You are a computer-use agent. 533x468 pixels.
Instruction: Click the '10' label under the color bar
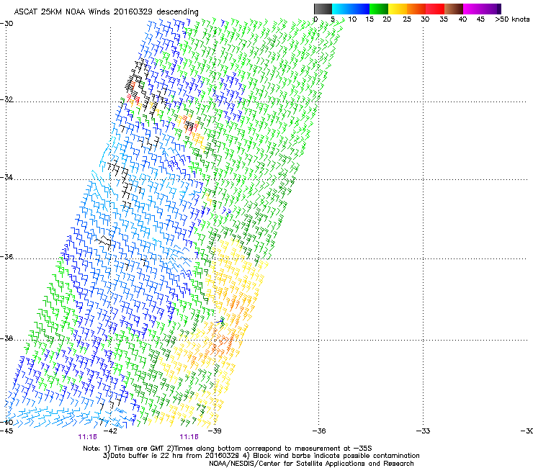[x=352, y=19]
